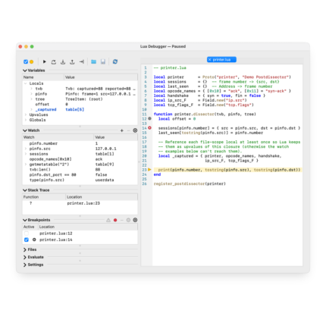Viewport: 326px width, 326px height.
Task: Click the Step Out toolbar icon
Action: (x=72, y=61)
